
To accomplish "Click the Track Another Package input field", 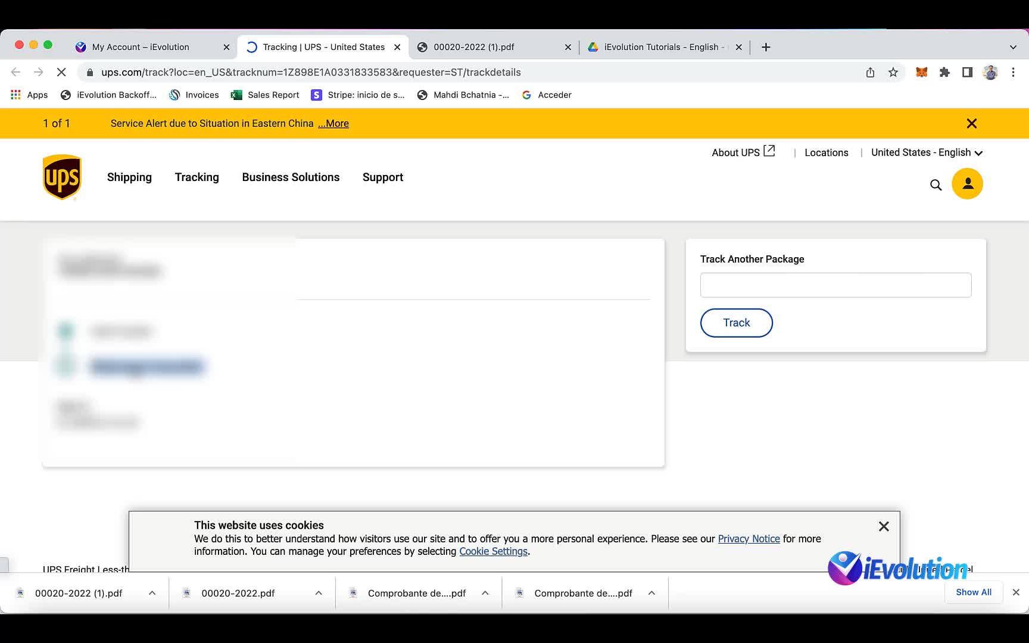I will pos(835,285).
